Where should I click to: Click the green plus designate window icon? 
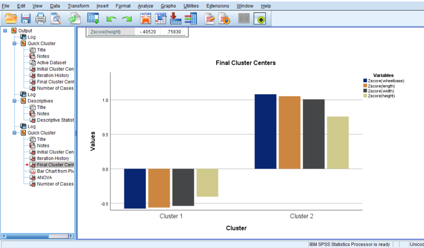coord(260,19)
